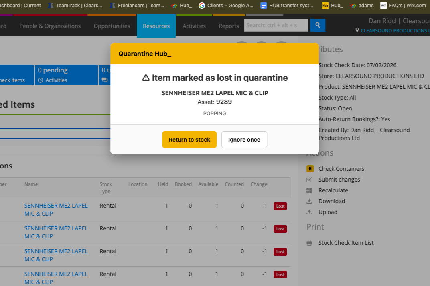This screenshot has width=430, height=286.
Task: Select the Submit changes checkmark icon
Action: [x=309, y=180]
